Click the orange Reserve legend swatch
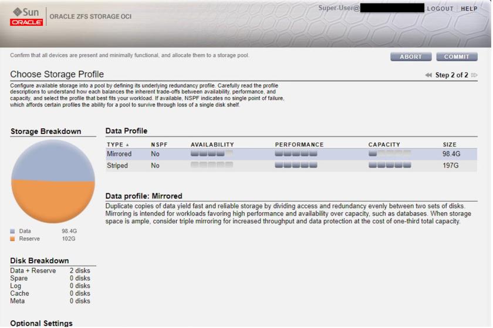The height and width of the screenshot is (328, 493). [x=12, y=239]
